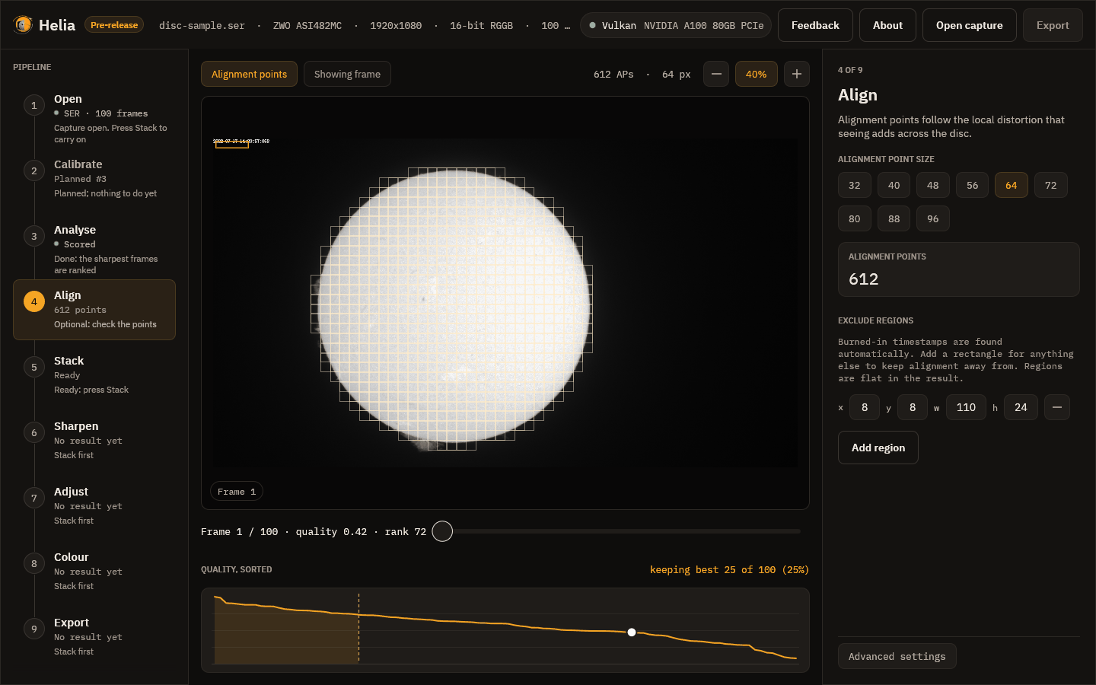Toggle the Showing frame view
This screenshot has height=685, width=1096.
347,74
